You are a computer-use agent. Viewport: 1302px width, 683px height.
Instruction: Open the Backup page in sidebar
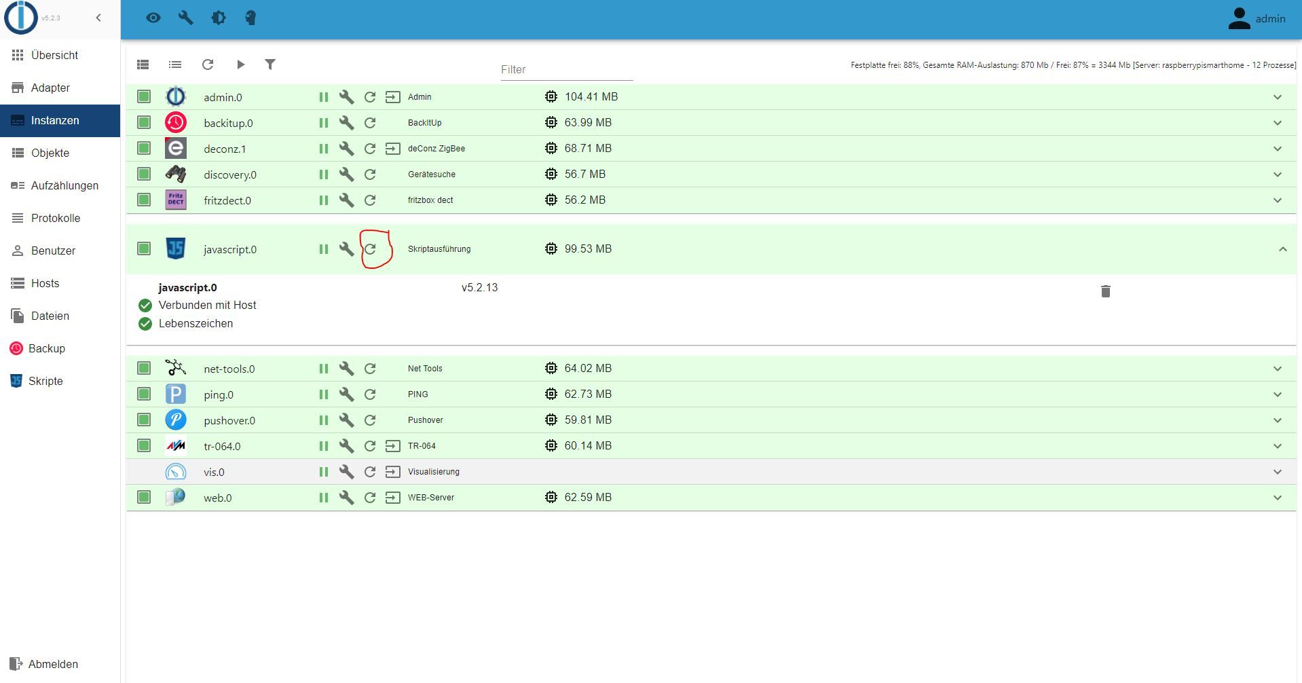pos(60,348)
